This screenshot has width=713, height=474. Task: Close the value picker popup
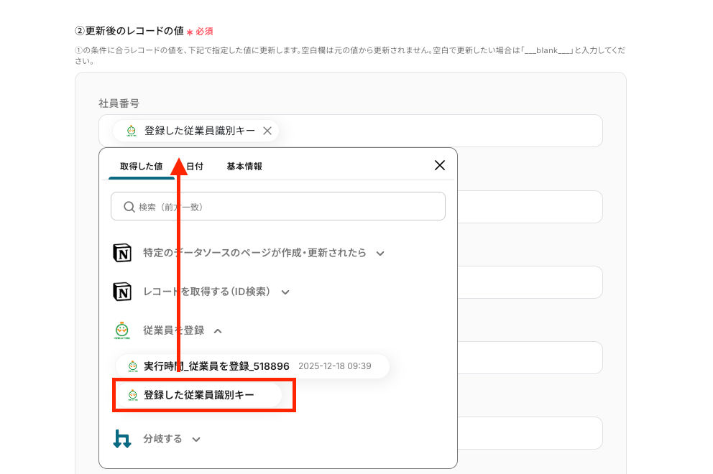pos(440,165)
